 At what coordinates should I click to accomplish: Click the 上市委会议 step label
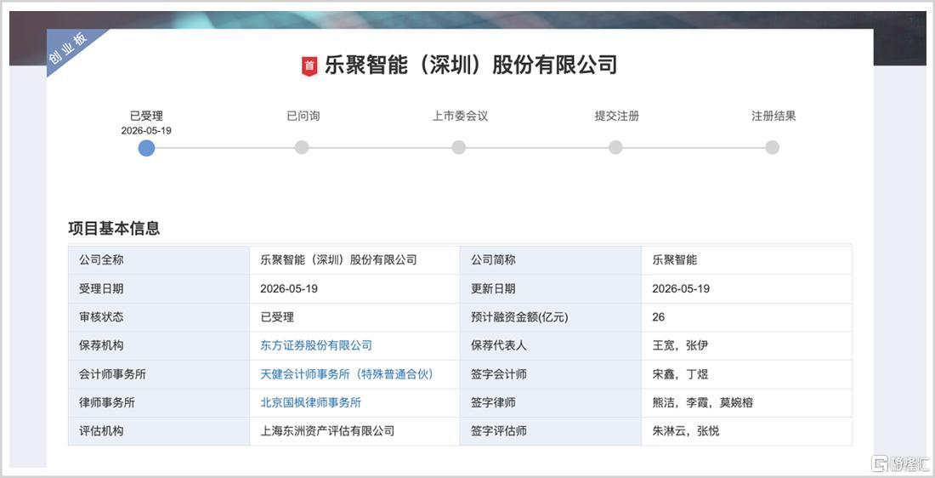[x=461, y=116]
